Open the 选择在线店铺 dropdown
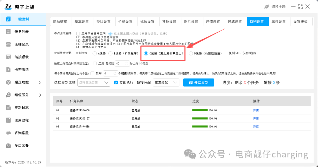The image size is (318, 167). 94,83
